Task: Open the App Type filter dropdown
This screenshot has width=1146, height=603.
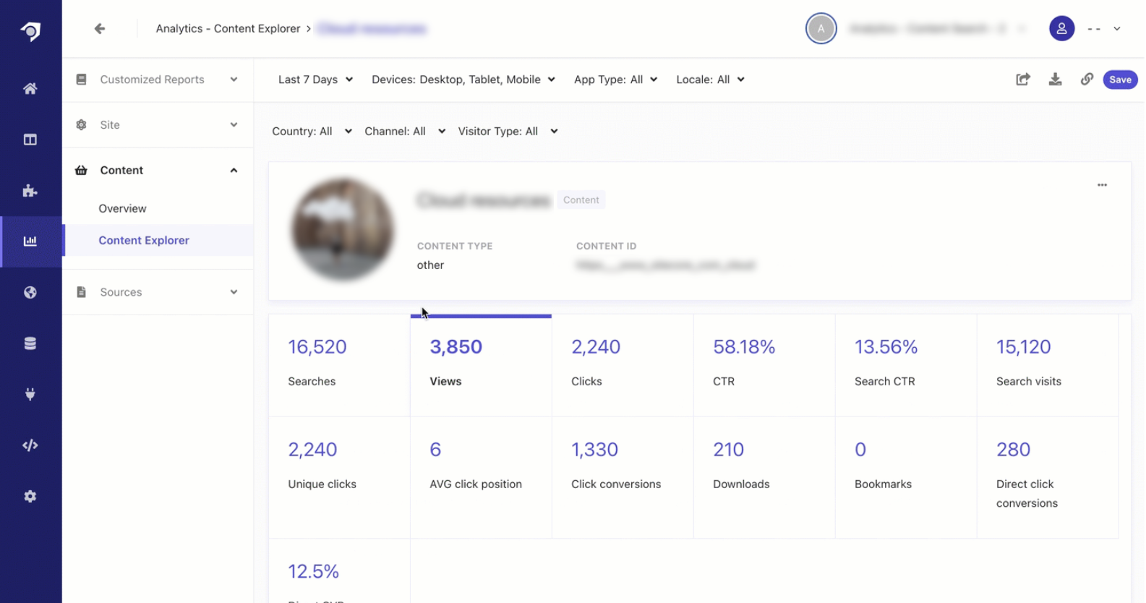Action: (x=616, y=80)
